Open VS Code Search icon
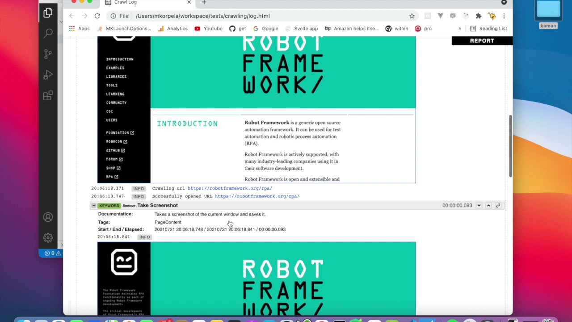Screen dimensions: 572x322 pyautogui.click(x=48, y=34)
